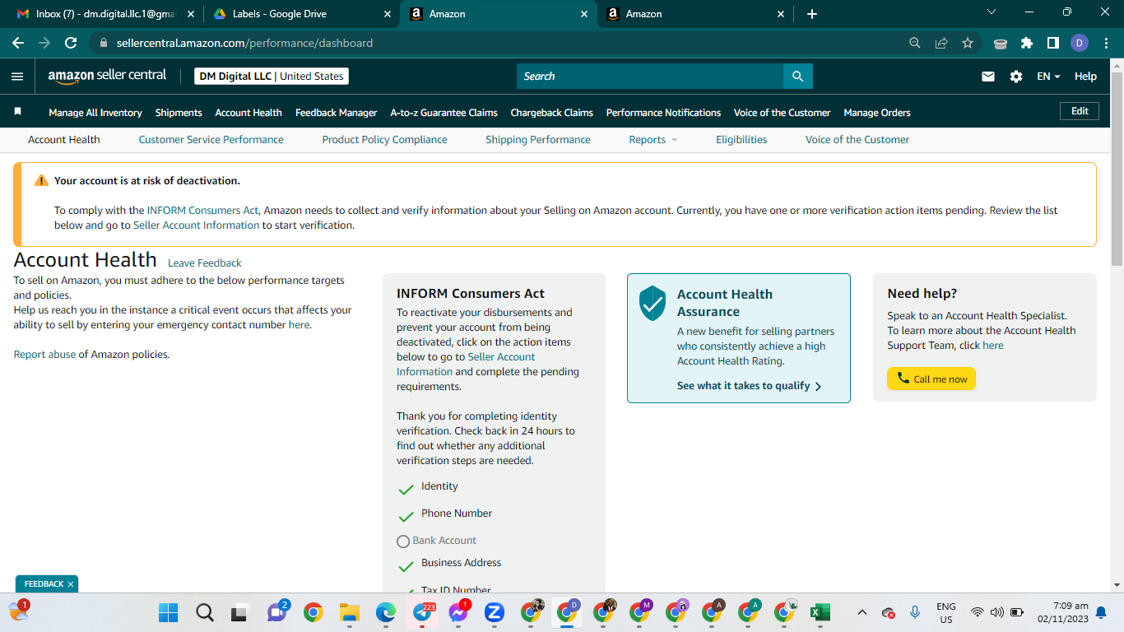Close the FEEDBACK tab with its X
Viewport: 1124px width, 632px height.
point(71,584)
